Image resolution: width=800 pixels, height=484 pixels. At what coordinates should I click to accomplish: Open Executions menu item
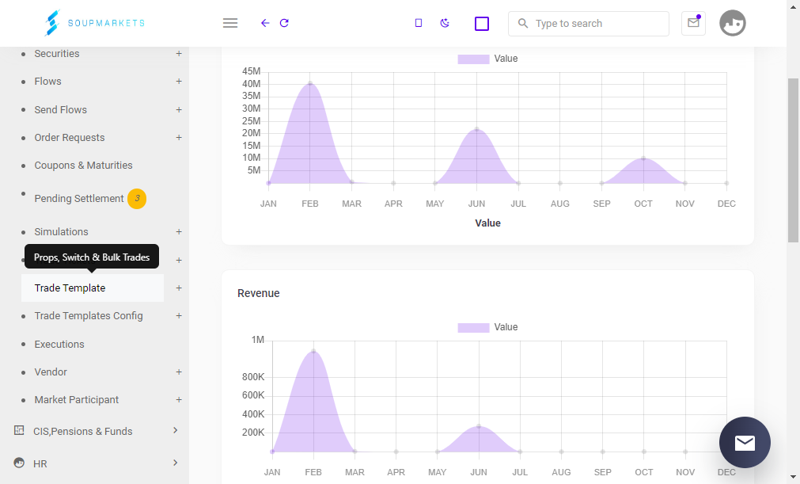59,344
